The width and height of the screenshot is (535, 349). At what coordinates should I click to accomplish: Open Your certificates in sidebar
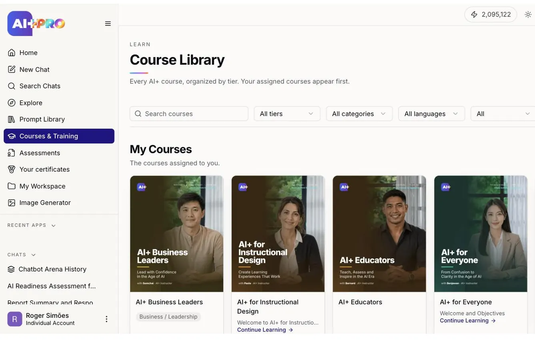59,169
